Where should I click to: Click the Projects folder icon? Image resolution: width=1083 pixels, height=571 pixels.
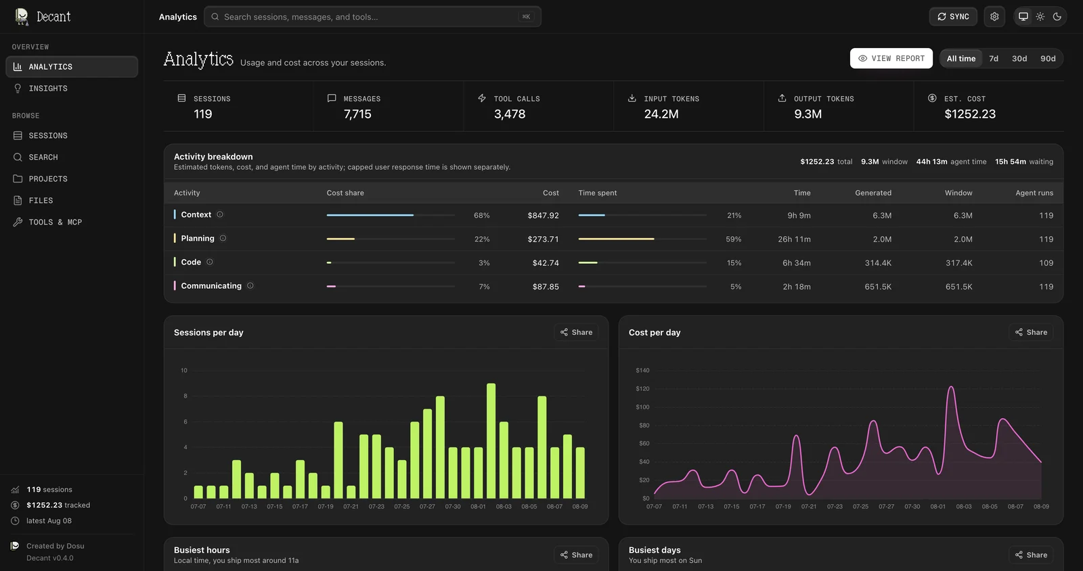pos(18,179)
